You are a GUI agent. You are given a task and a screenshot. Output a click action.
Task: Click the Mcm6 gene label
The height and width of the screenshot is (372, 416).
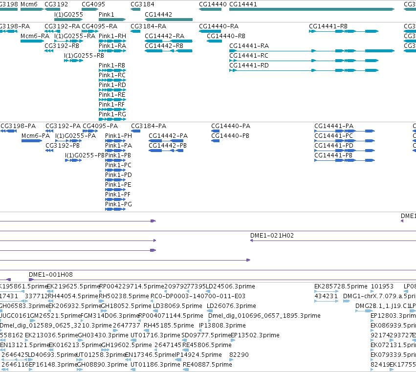[29, 4]
